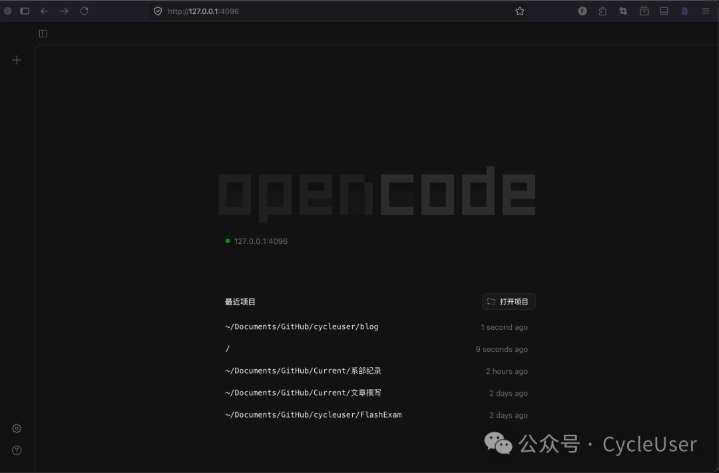
Task: Toggle the browser sidebar icon
Action: click(25, 11)
